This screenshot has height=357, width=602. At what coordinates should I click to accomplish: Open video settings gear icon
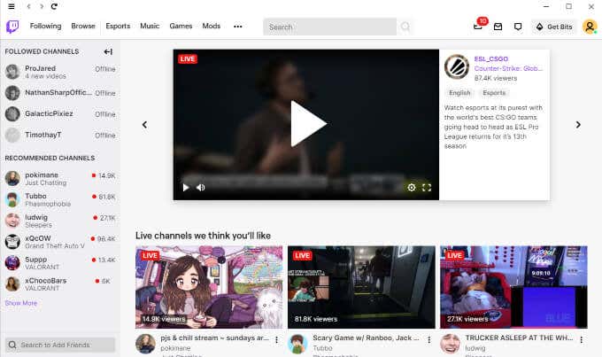pyautogui.click(x=411, y=188)
